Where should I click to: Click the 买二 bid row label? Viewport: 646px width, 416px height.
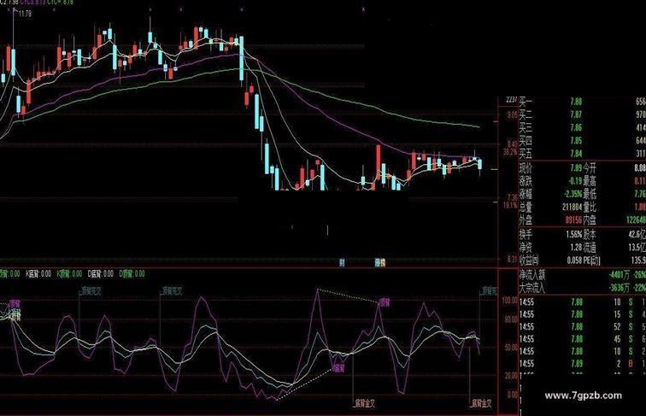pos(526,114)
